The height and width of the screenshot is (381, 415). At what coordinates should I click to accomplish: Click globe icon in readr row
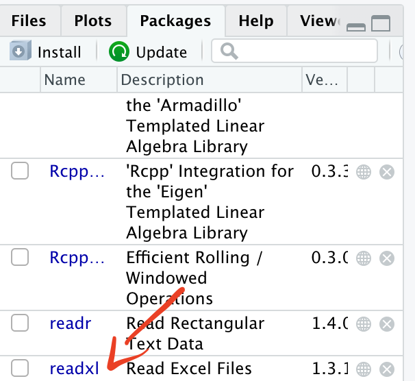(364, 323)
